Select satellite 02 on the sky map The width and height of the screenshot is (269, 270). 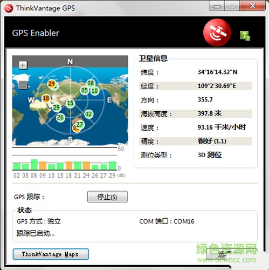pyautogui.click(x=88, y=114)
